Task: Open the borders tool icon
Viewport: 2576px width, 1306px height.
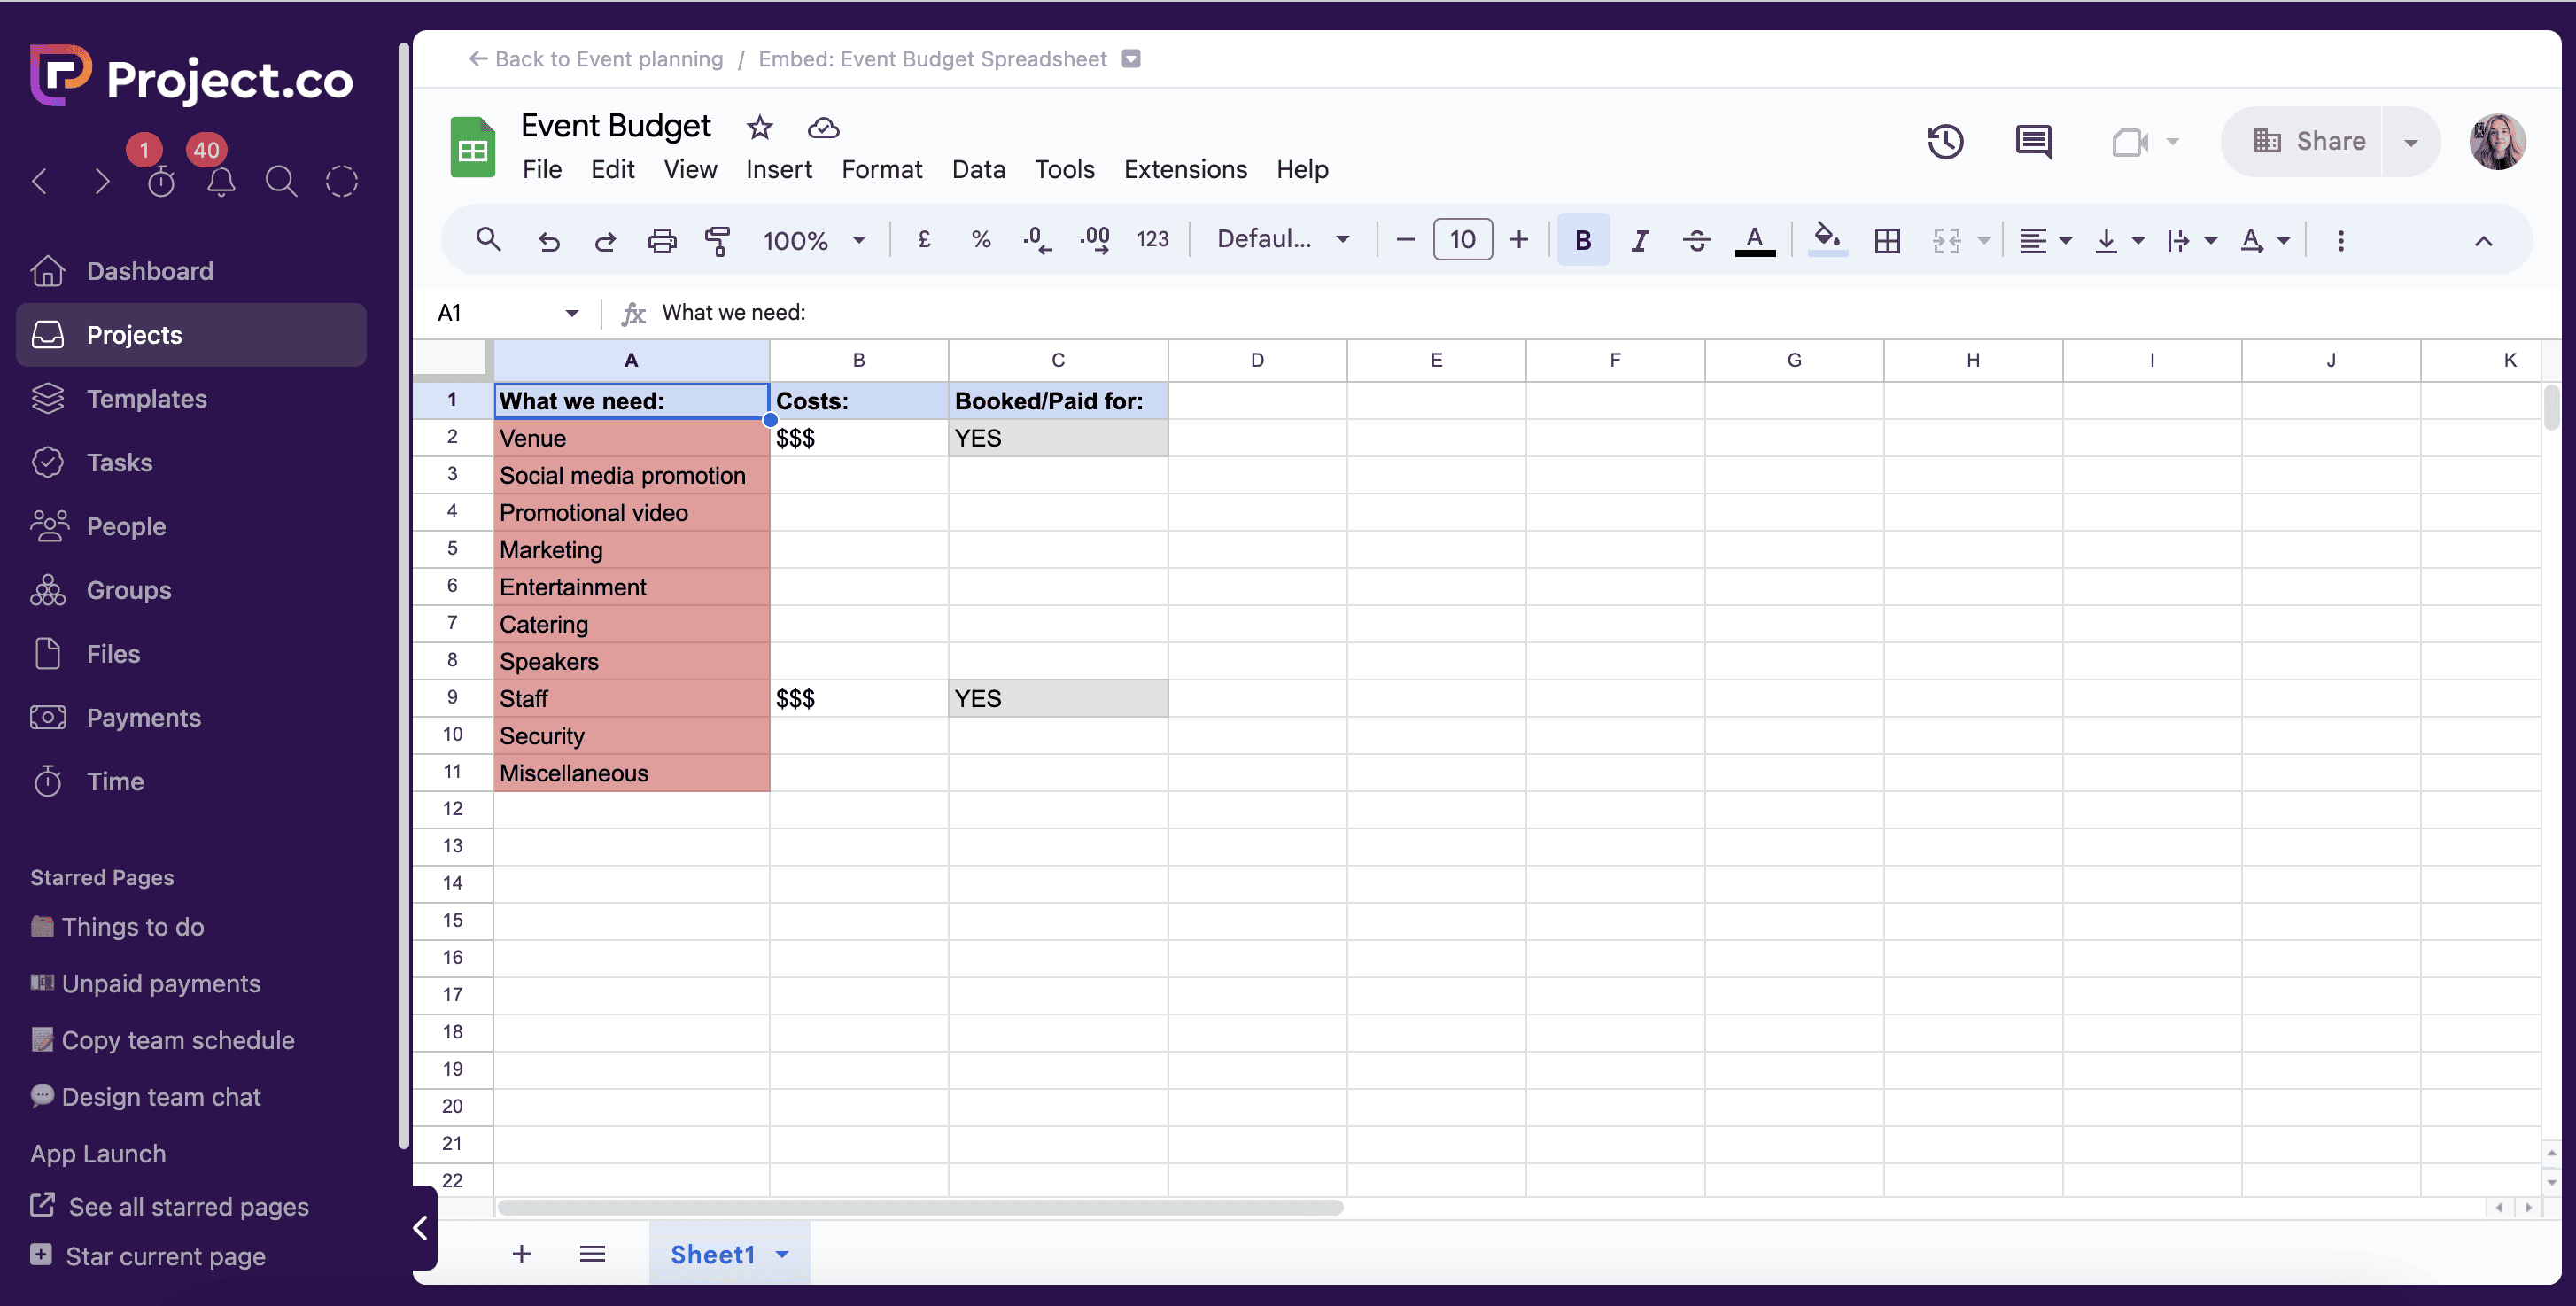Action: click(1887, 240)
